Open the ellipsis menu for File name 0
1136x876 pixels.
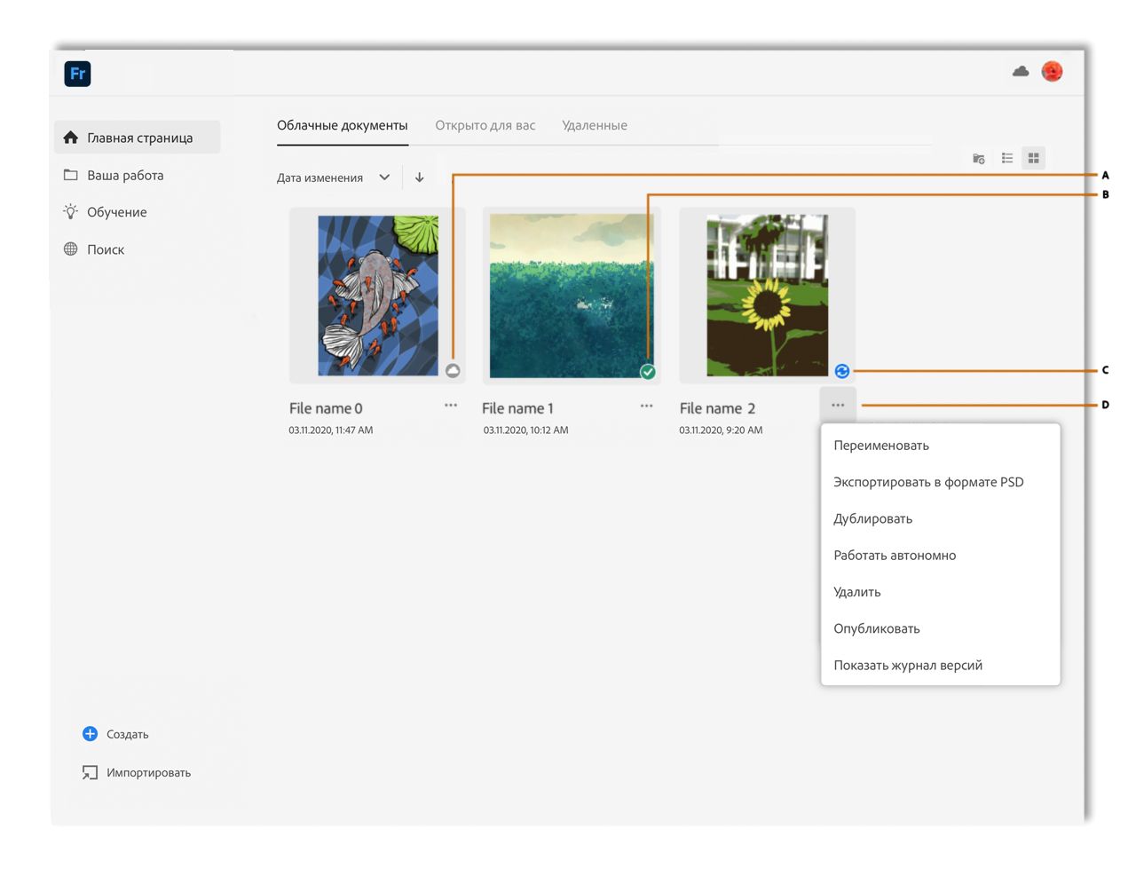point(451,405)
